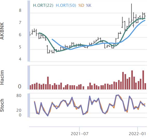Click the AKBNK axis title
This screenshot has width=152, height=138.
click(x=2, y=31)
